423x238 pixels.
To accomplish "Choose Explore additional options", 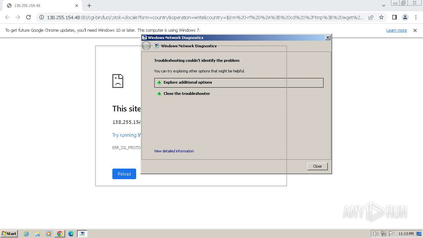I will (239, 83).
